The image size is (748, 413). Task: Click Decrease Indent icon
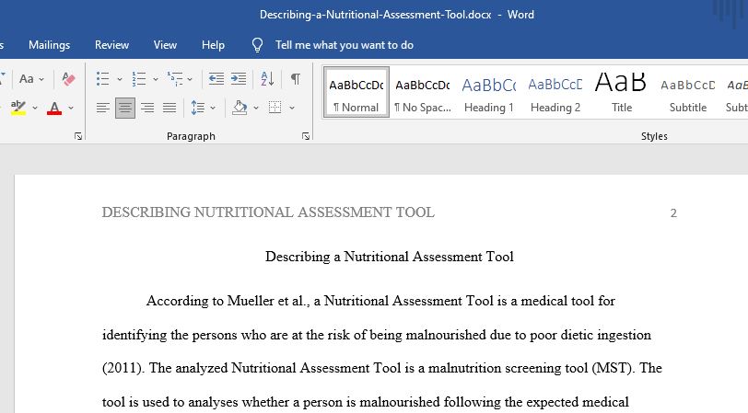pos(216,78)
